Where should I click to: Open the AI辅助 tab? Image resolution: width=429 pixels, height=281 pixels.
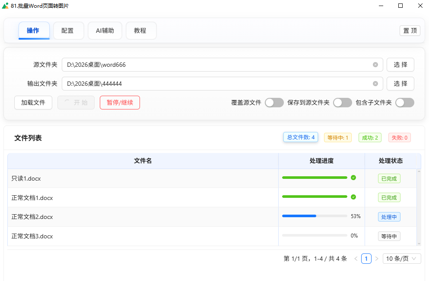[105, 31]
